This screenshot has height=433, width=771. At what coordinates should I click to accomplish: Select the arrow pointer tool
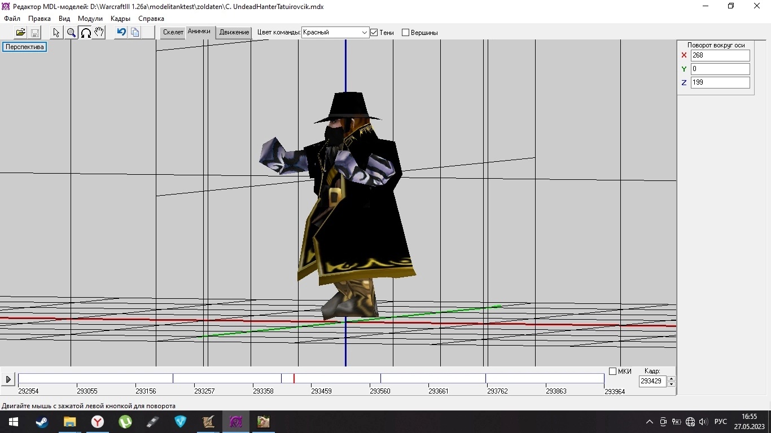coord(56,33)
